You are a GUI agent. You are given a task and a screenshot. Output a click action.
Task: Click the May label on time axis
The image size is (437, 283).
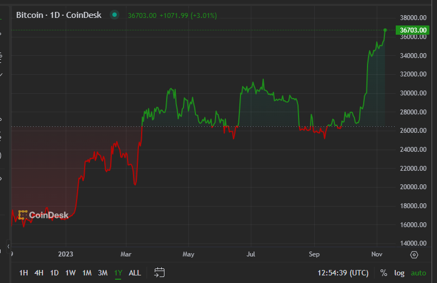pos(188,254)
